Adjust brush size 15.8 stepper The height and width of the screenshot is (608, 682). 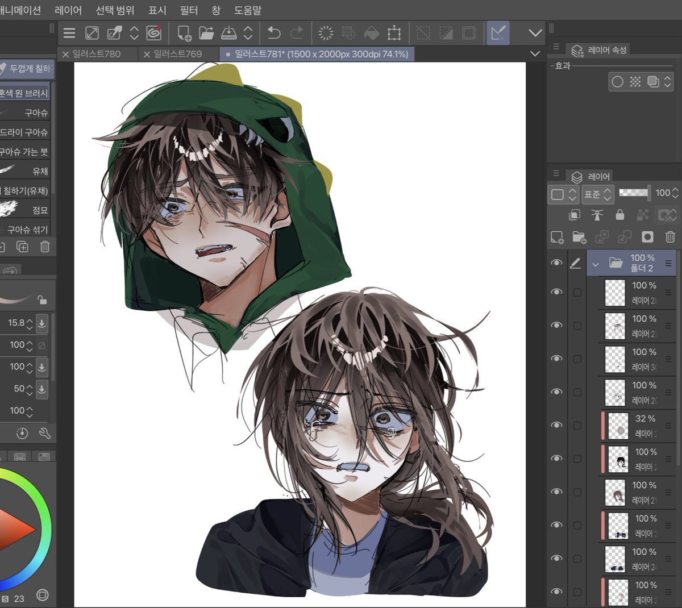coord(30,323)
